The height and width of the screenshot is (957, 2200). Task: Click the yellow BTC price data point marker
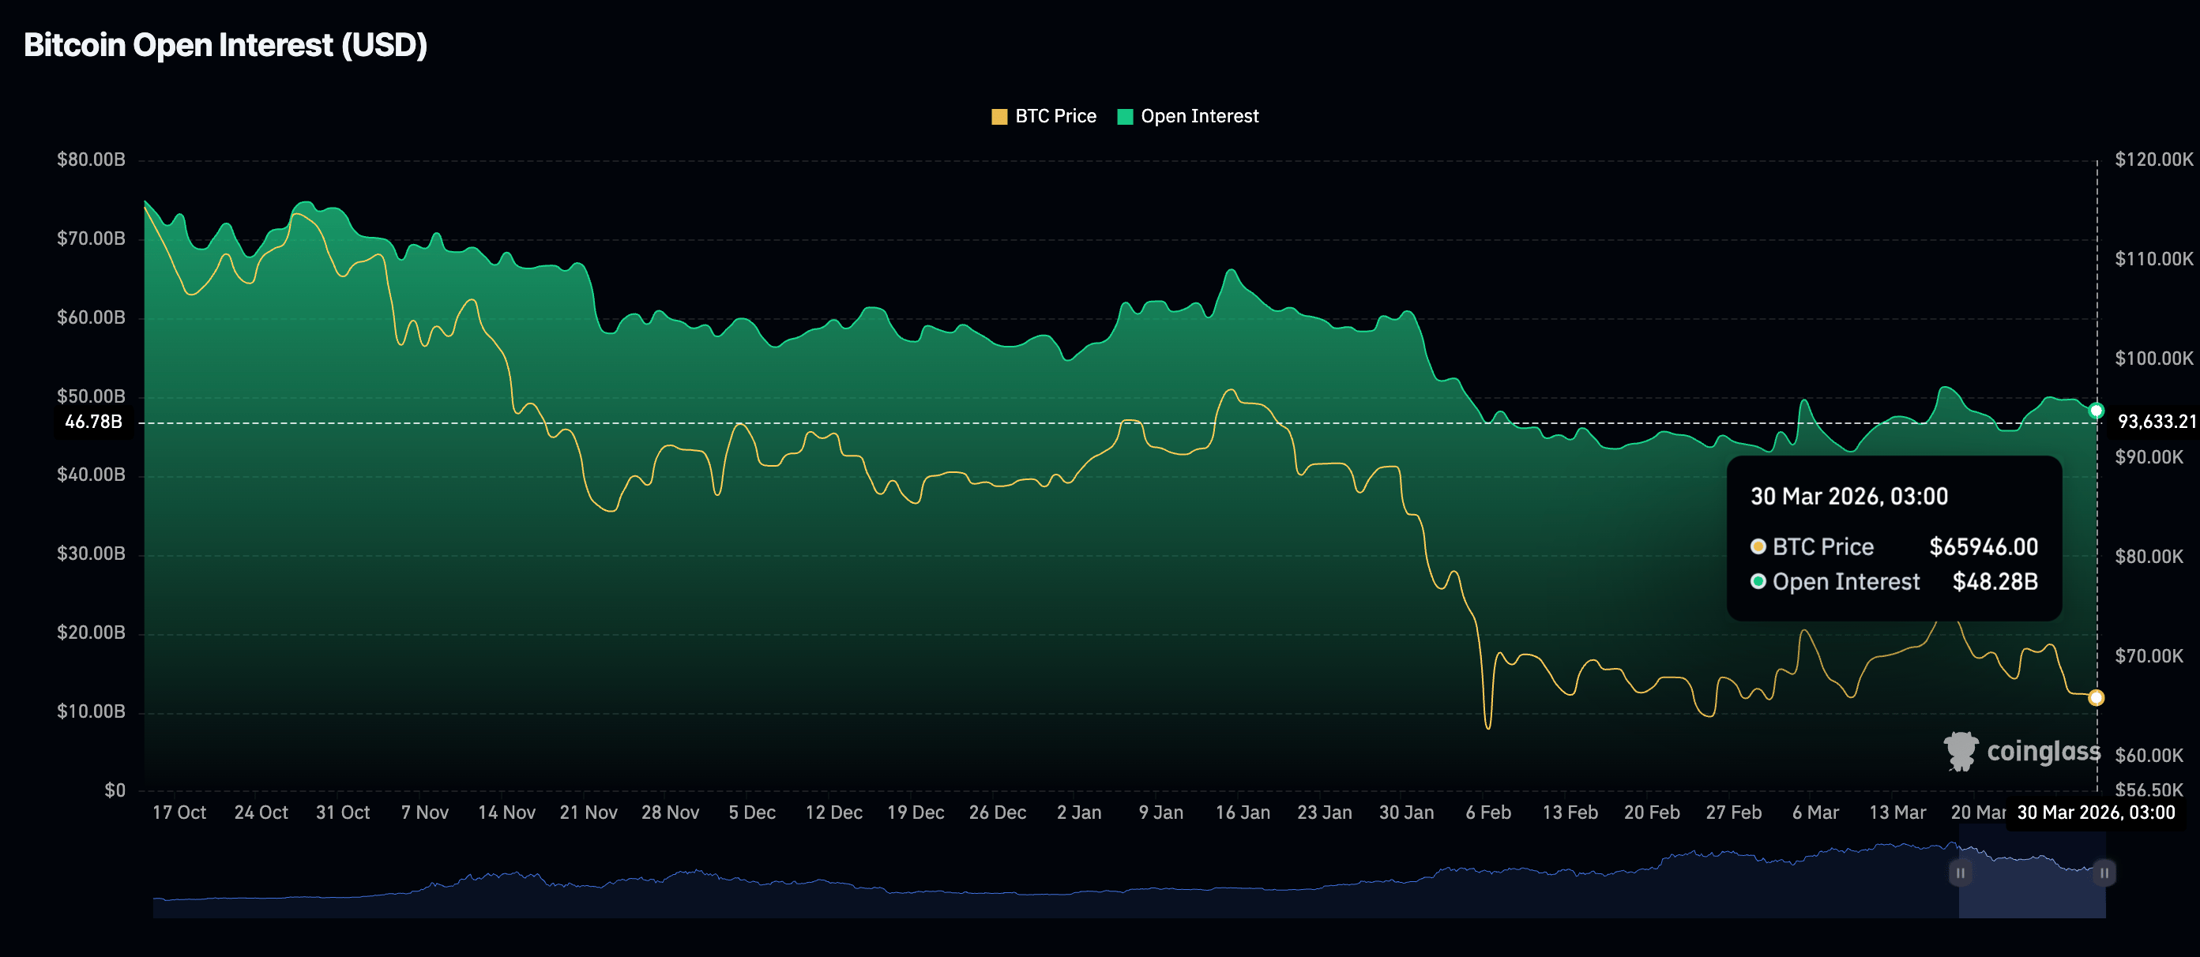tap(2096, 697)
